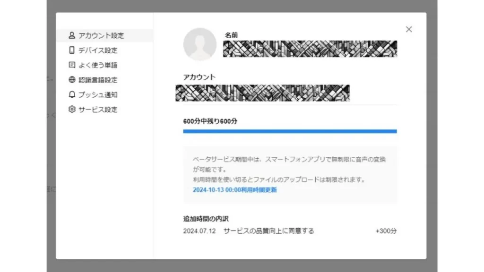Close the settings dialog with the X

tap(409, 29)
